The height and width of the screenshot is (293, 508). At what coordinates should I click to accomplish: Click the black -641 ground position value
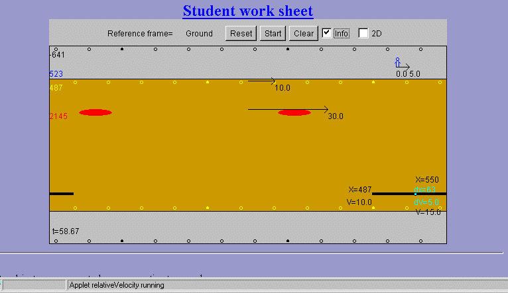click(57, 55)
